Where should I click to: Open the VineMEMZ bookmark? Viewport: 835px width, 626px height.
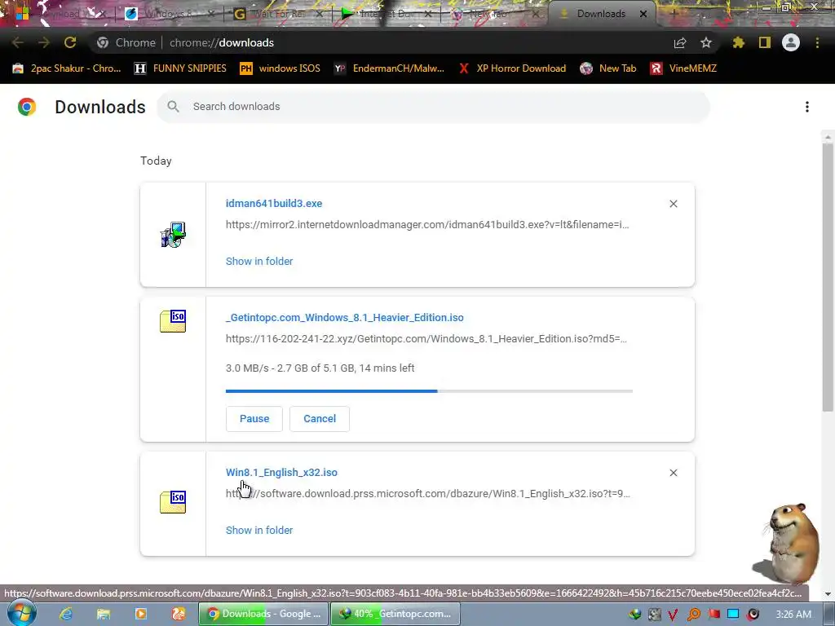(683, 68)
